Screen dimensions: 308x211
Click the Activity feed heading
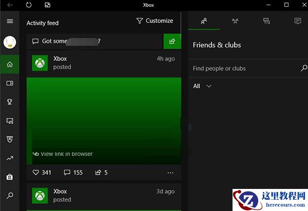43,23
